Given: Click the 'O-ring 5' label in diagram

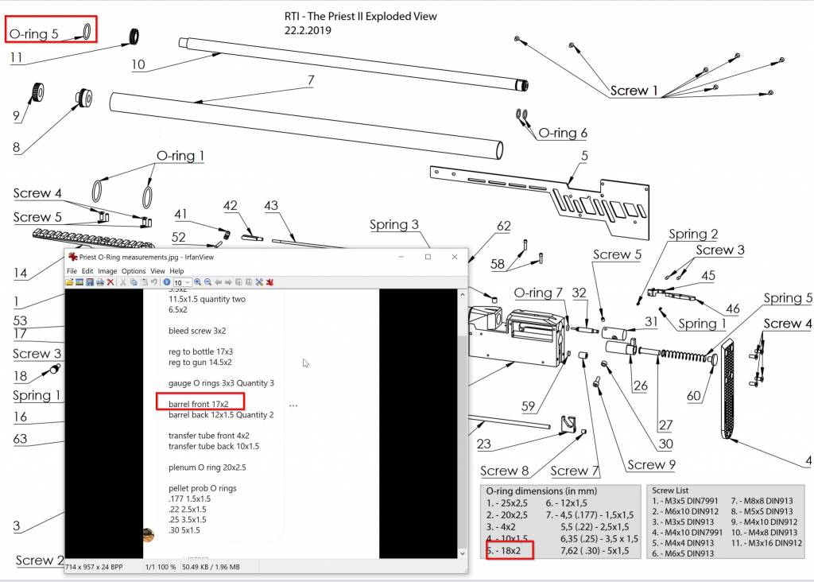Looking at the screenshot, I should [x=33, y=34].
